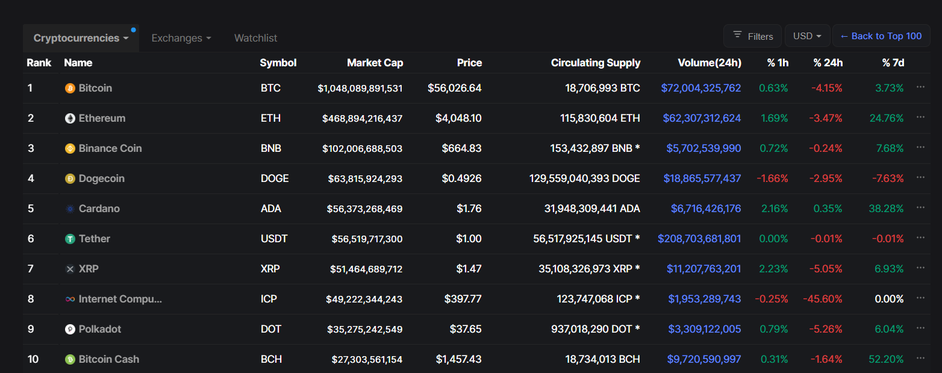Open the more options menu for Bitcoin row
The width and height of the screenshot is (942, 373).
coord(920,87)
